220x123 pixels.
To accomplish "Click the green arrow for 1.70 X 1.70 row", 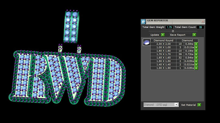I will (196, 54).
